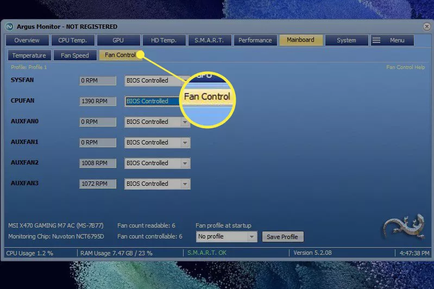434x289 pixels.
Task: Close the Argus Monitor window
Action: 426,27
